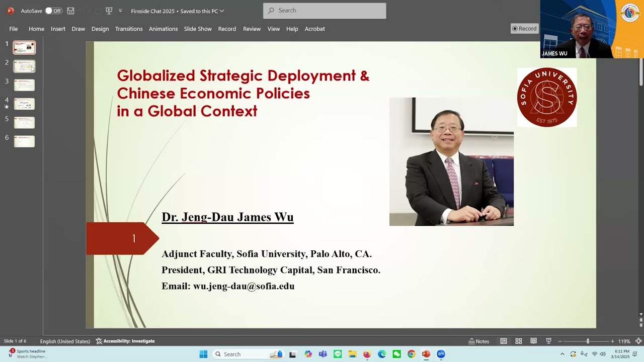This screenshot has width=644, height=362.
Task: Open the Design tab
Action: click(x=100, y=29)
